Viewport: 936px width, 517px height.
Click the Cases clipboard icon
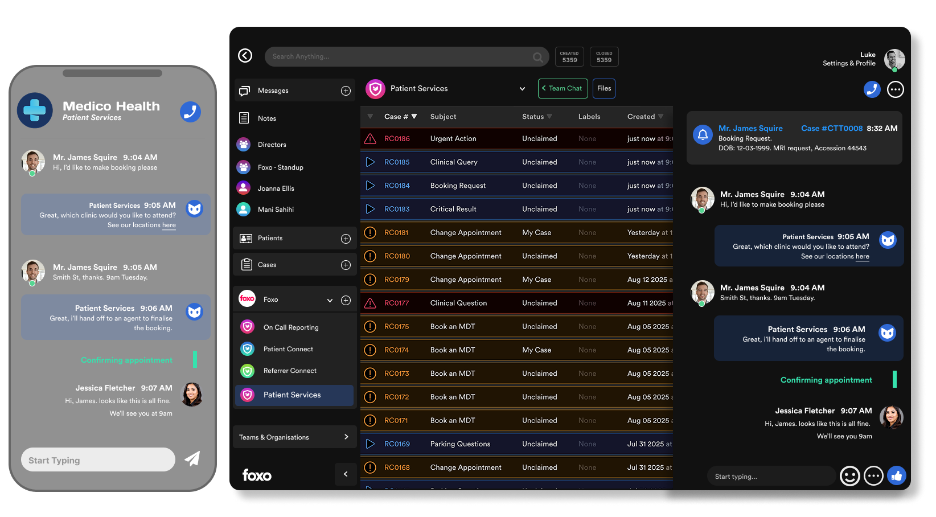[x=247, y=264]
